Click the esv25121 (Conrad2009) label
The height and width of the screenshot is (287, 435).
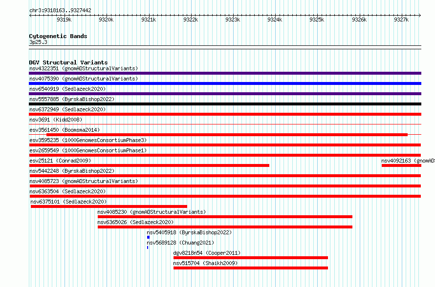pos(60,161)
